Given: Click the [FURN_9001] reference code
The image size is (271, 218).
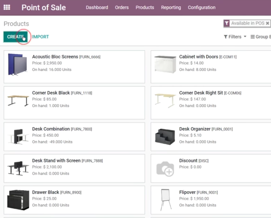Looking at the screenshot, I should tap(207, 192).
